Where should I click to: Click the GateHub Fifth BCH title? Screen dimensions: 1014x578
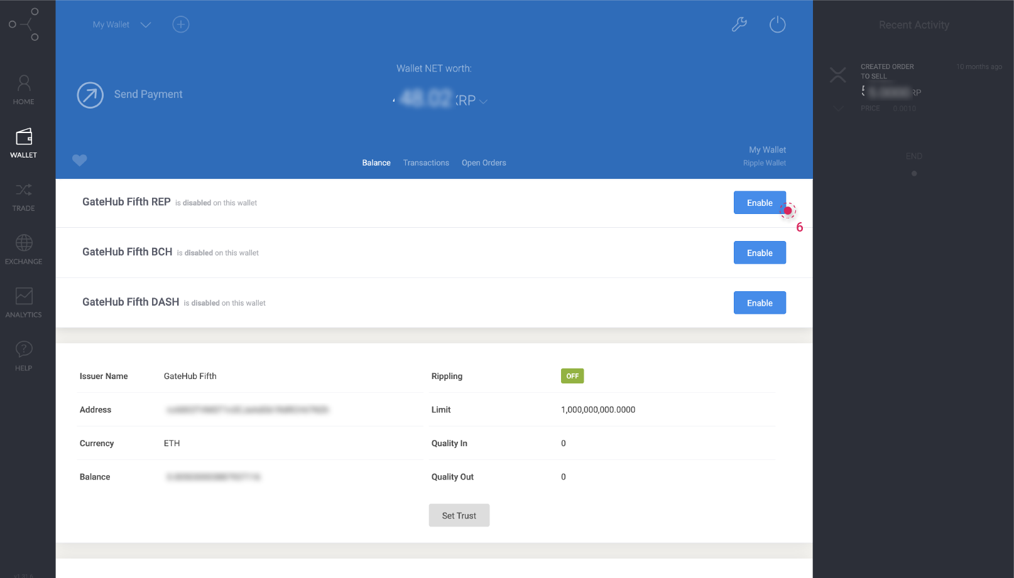coord(128,252)
